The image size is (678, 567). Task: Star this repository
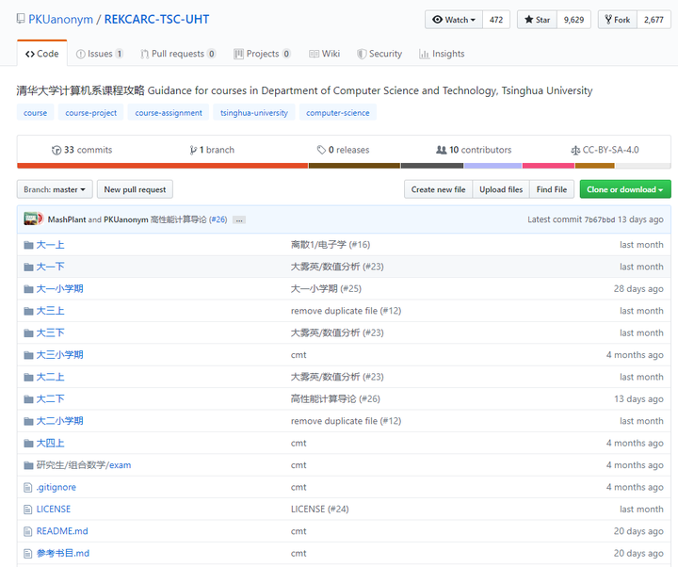coord(537,20)
